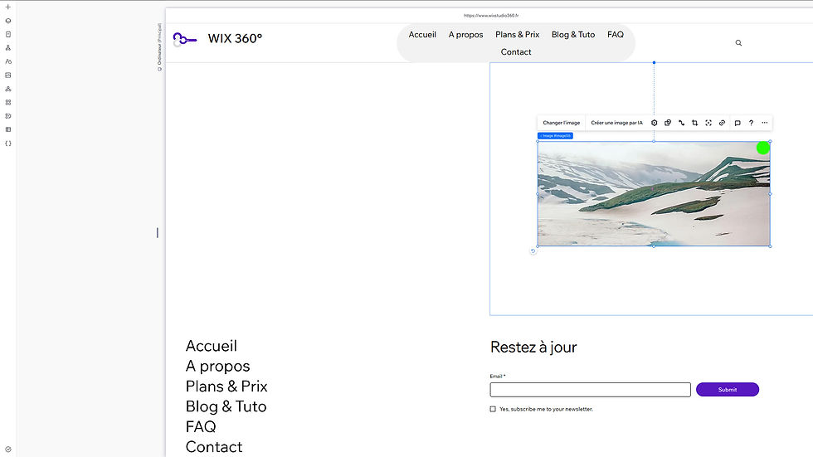
Task: Open the Apps grid icon
Action: click(x=7, y=102)
